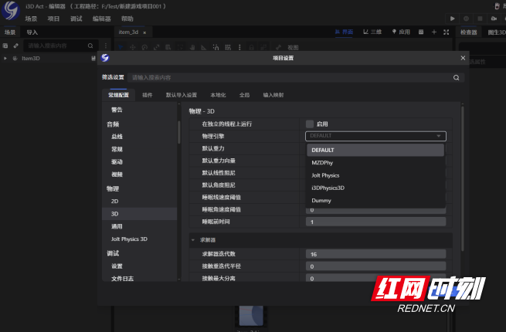This screenshot has width=506, height=332.
Task: Switch to 应用 workspace view
Action: (x=401, y=32)
